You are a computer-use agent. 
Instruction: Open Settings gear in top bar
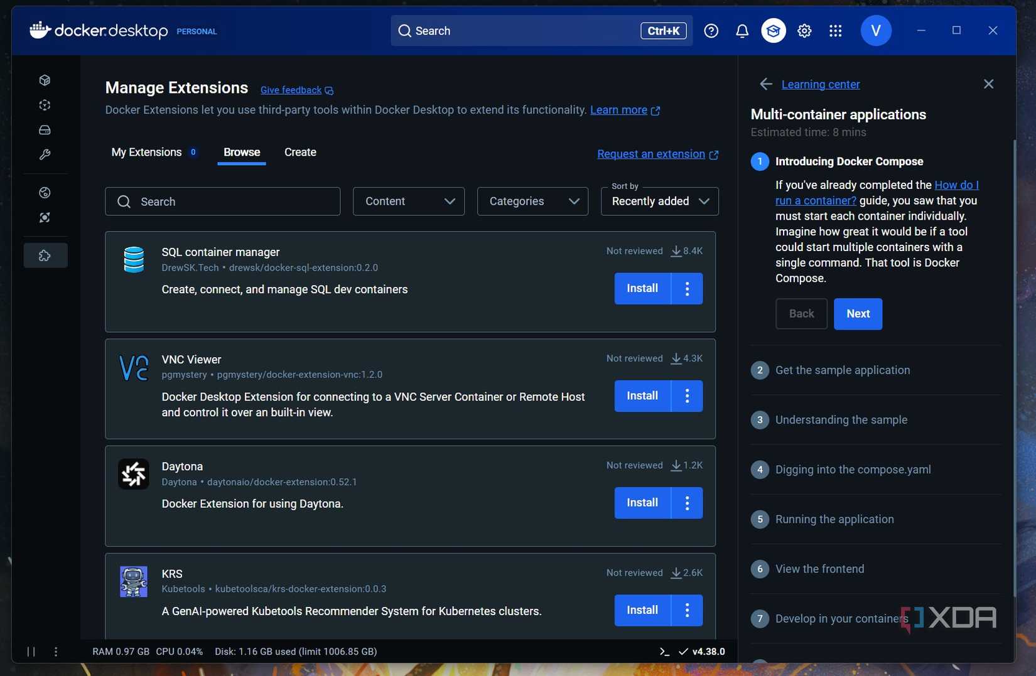click(804, 31)
